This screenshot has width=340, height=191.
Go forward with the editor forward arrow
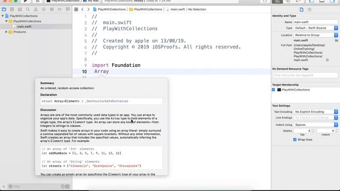(88, 10)
